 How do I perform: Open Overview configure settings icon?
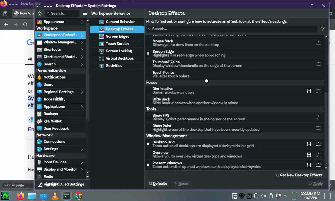pos(318,155)
